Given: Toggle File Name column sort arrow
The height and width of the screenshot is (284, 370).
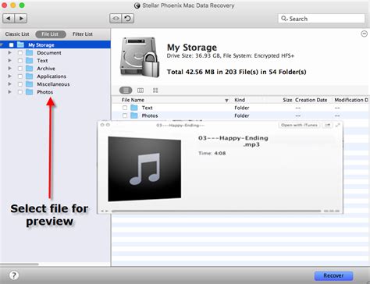Looking at the screenshot, I should [226, 101].
